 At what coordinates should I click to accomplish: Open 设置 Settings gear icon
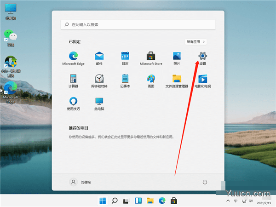[202, 58]
